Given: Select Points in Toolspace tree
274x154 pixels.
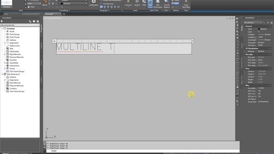Looking at the screenshot, I should 12,31.
